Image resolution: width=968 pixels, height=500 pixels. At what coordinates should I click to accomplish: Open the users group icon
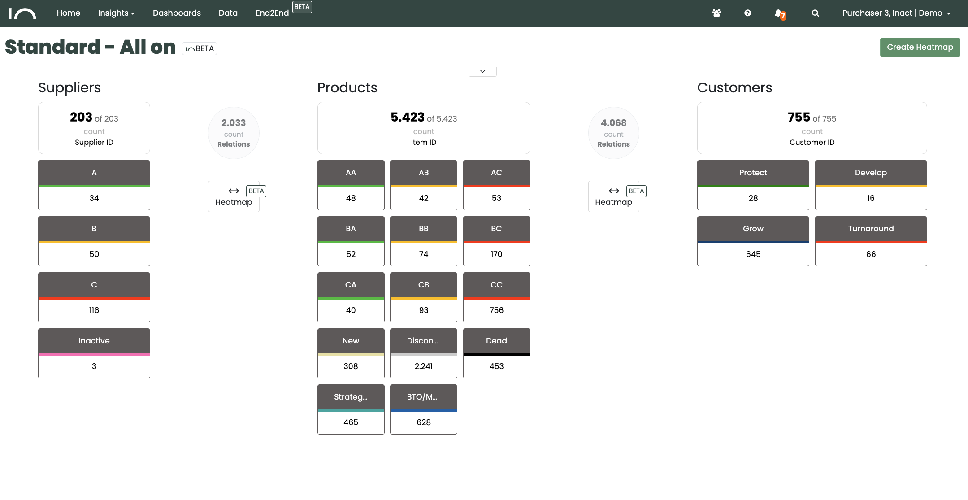[716, 13]
